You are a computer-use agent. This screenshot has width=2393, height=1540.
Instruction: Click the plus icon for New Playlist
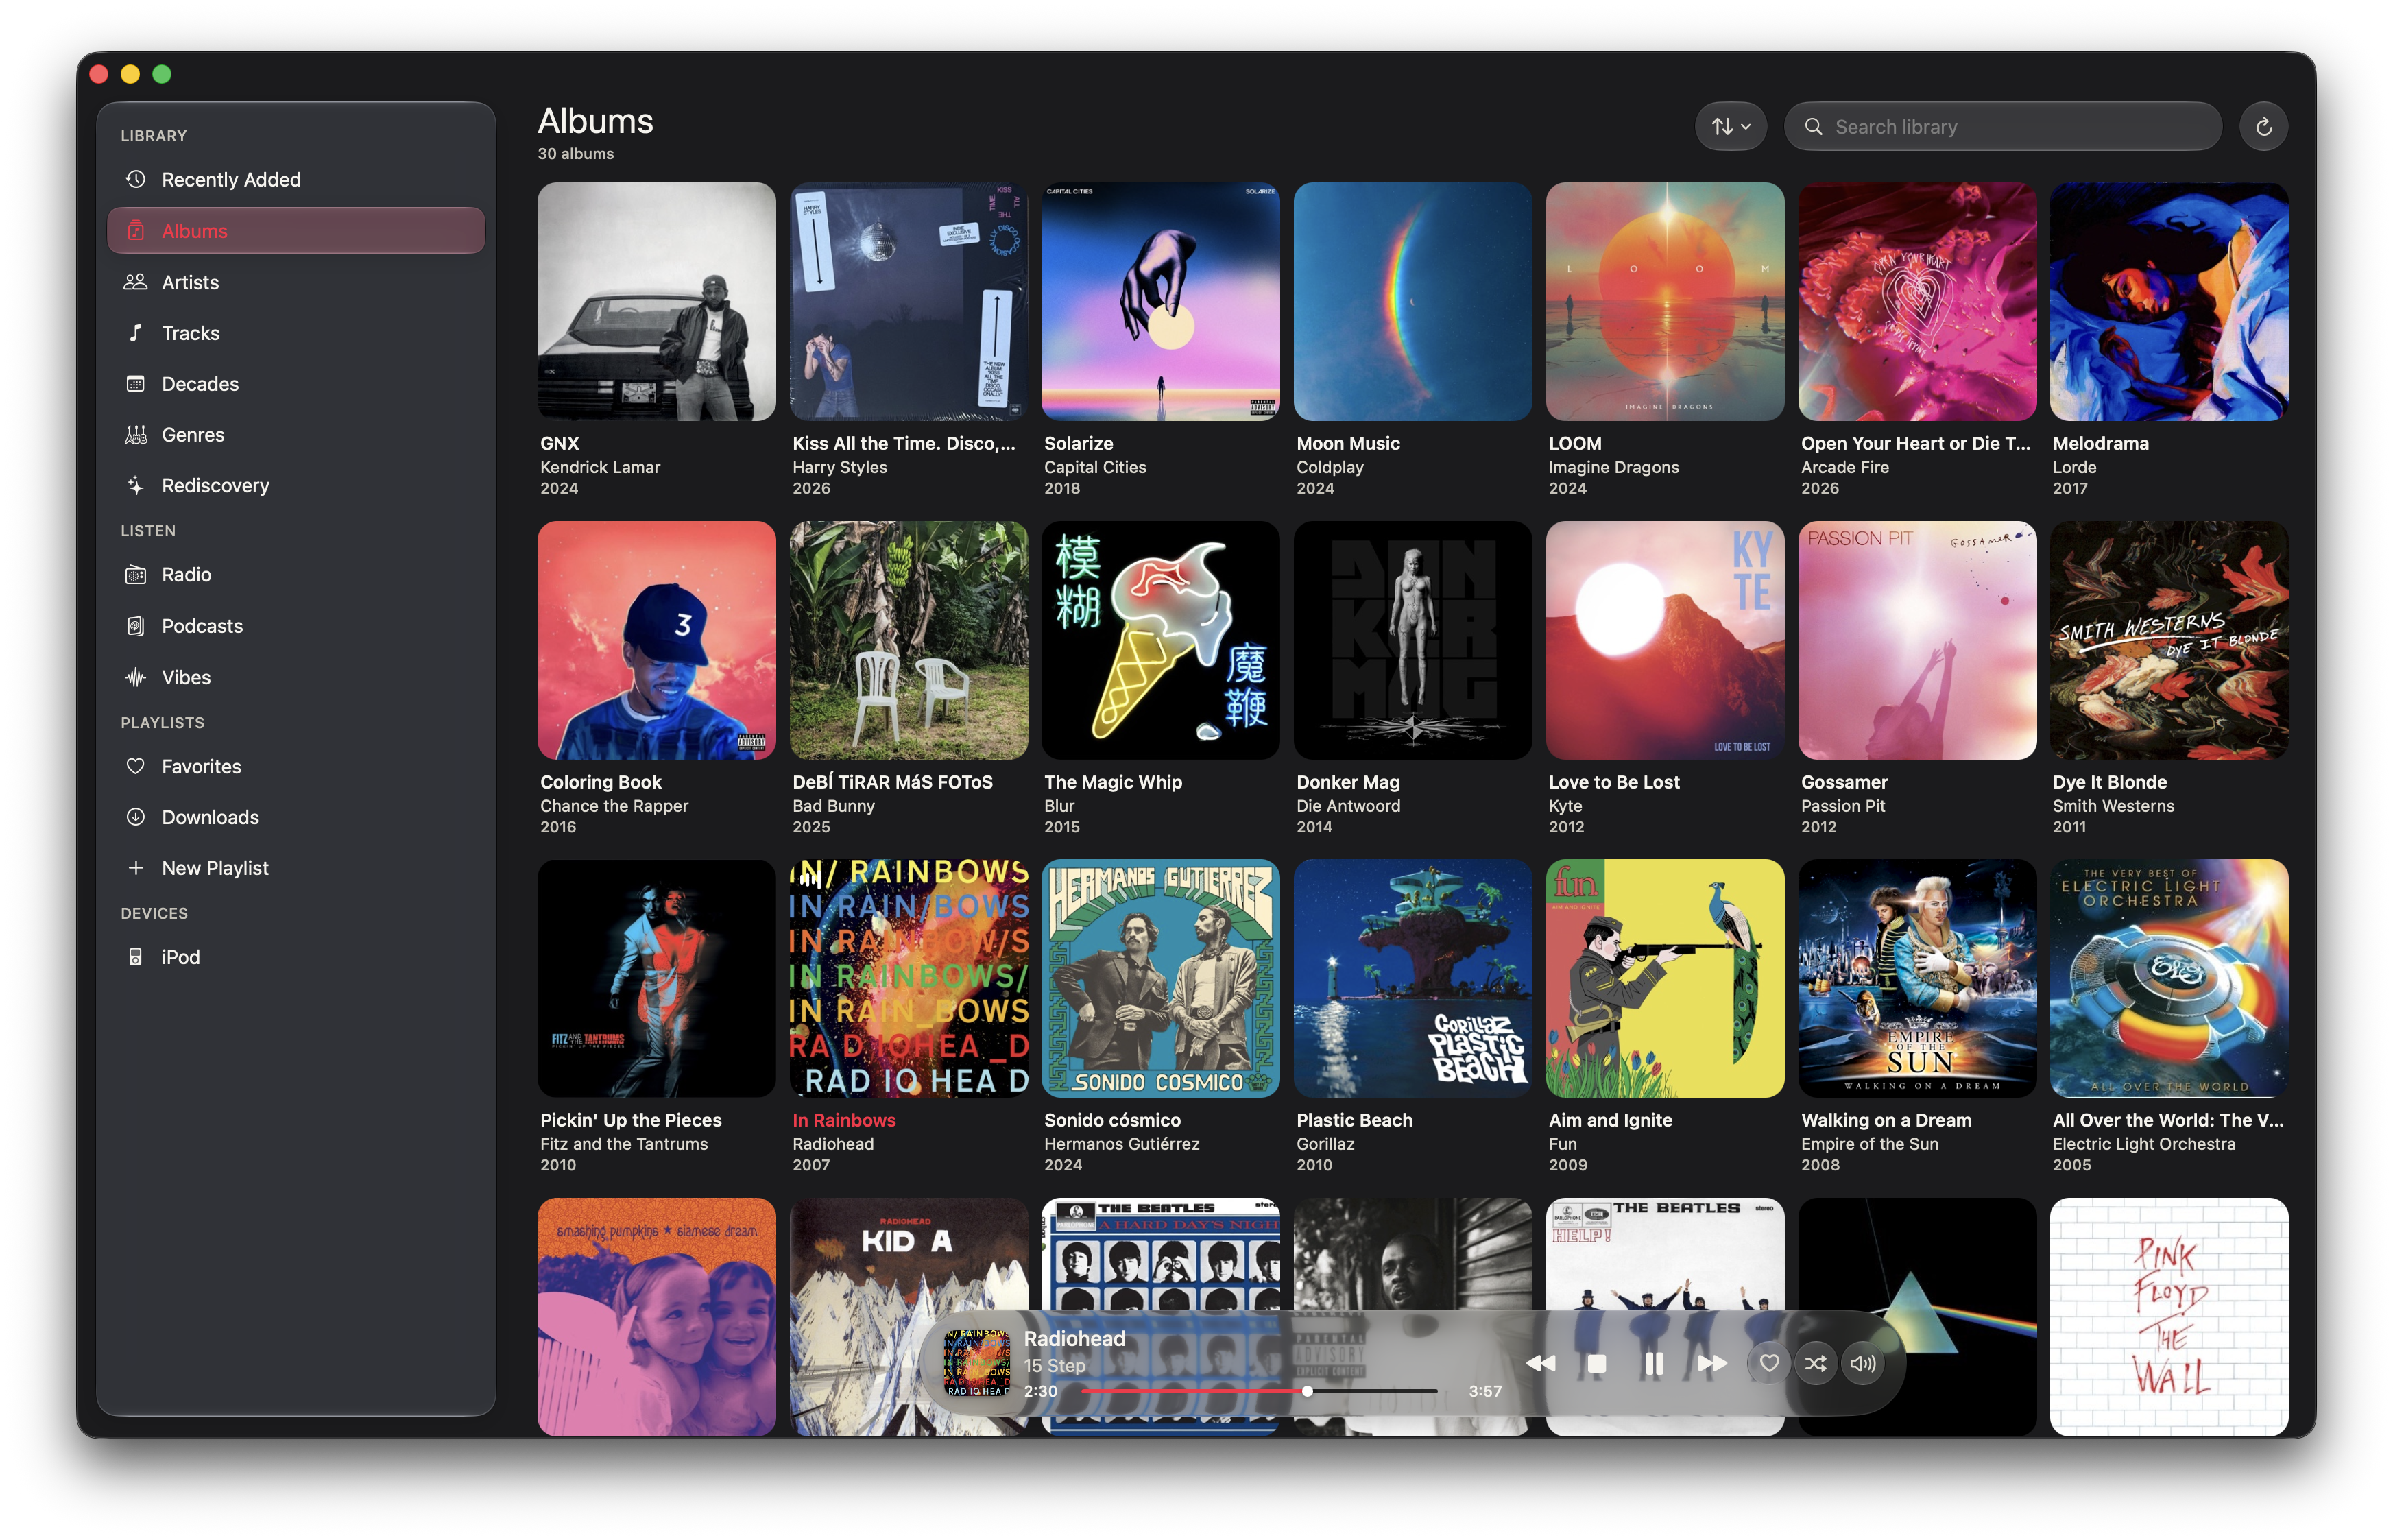(136, 867)
